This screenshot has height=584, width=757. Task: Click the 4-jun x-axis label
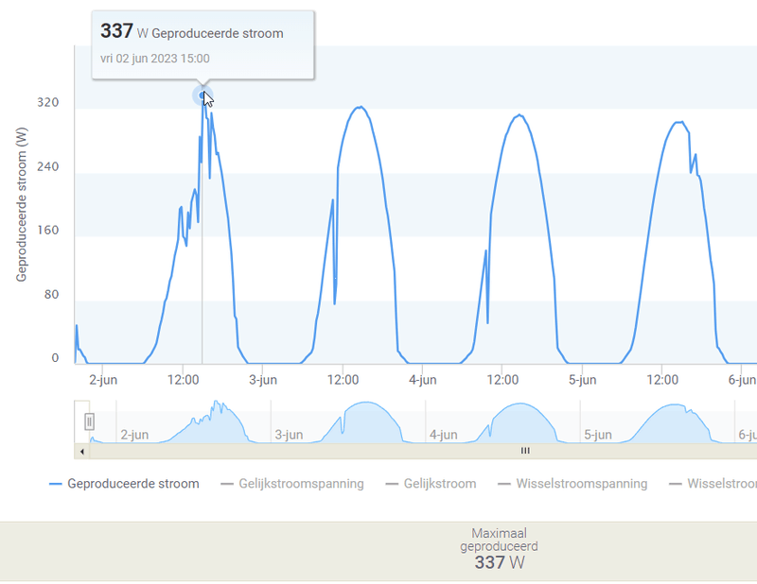(422, 380)
